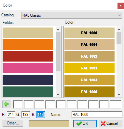Pick the RAL 1000 color
Image resolution: width=124 pixels, height=129 pixels.
[90, 33]
